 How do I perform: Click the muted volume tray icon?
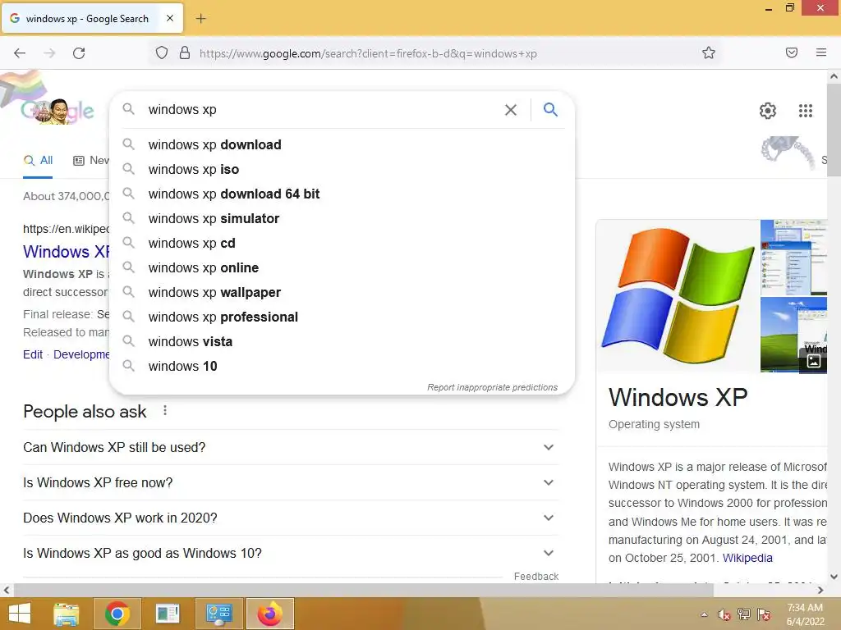click(x=724, y=614)
